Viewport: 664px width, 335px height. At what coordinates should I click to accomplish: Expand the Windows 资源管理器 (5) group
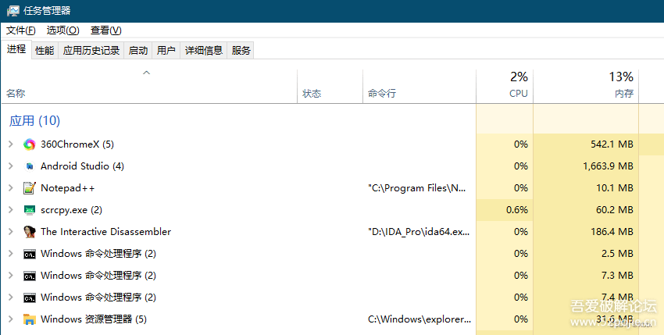point(11,319)
